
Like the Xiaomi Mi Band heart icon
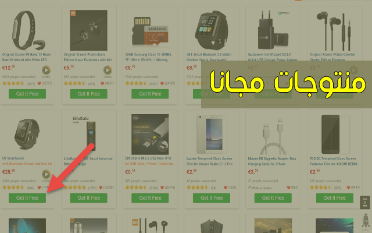[x=40, y=83]
